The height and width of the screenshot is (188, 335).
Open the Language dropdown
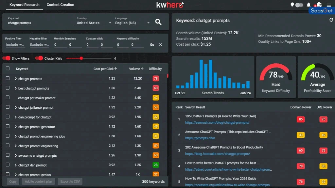132,23
